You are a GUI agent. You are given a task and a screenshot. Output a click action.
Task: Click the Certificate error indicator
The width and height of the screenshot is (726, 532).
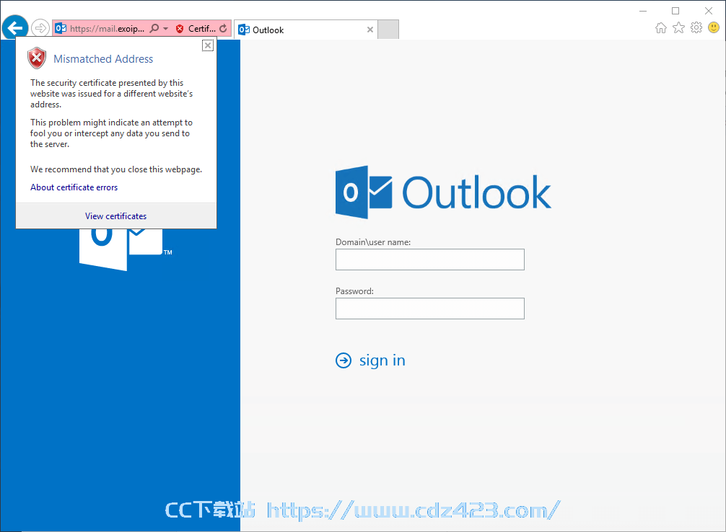(196, 29)
